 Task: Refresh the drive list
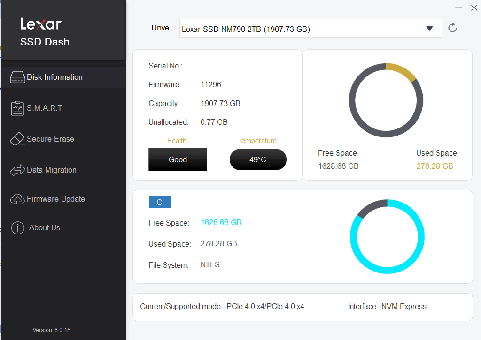coord(452,28)
